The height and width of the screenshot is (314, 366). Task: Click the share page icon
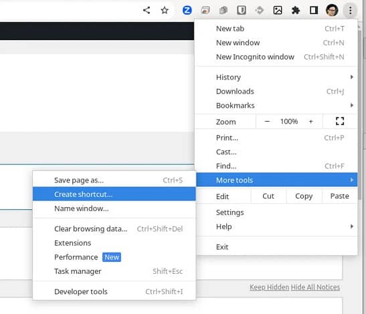tap(147, 10)
